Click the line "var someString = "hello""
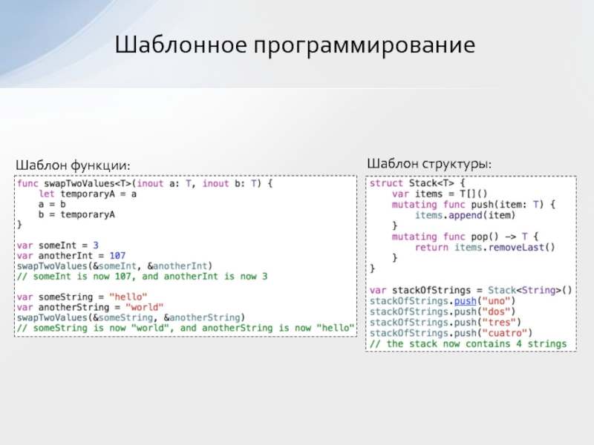The image size is (594, 445). point(82,297)
